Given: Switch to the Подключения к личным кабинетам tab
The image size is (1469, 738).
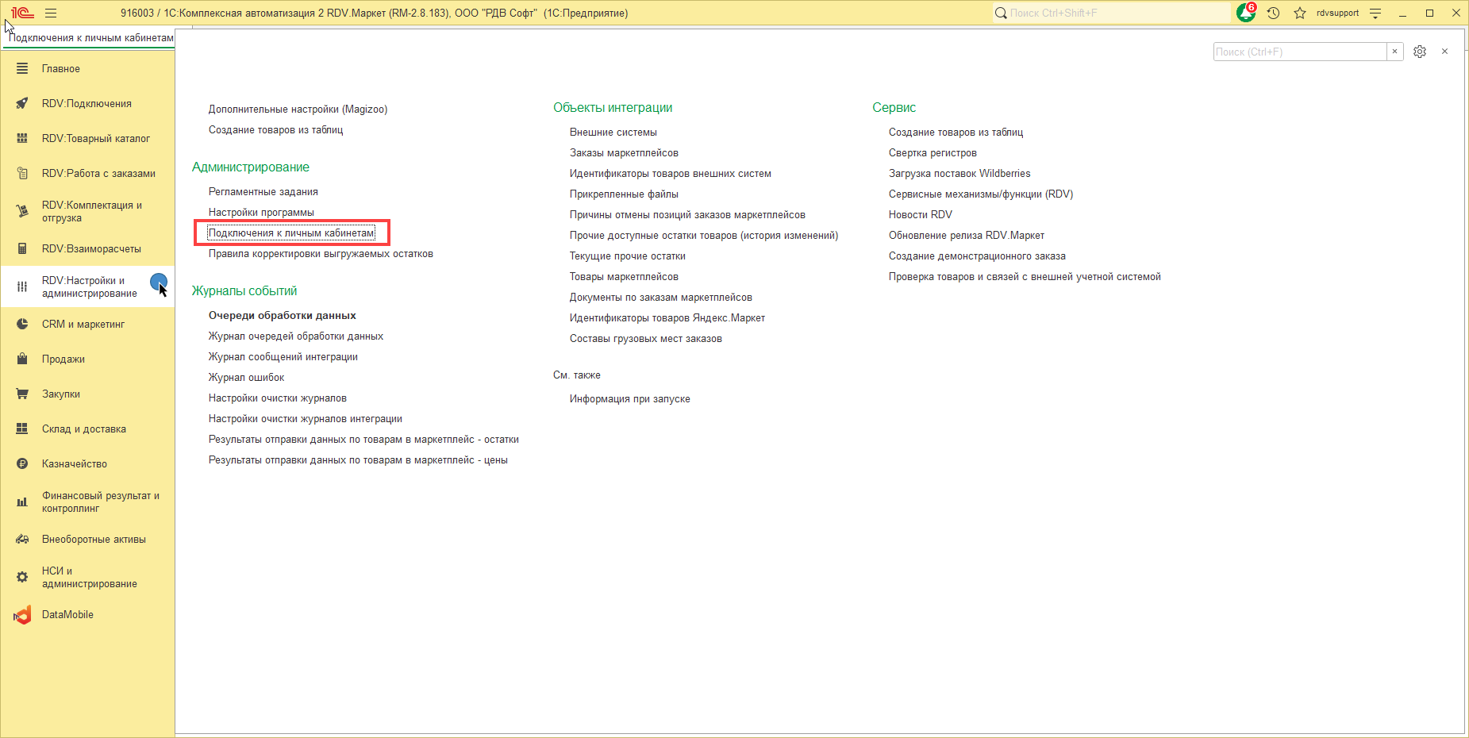Looking at the screenshot, I should (x=90, y=38).
